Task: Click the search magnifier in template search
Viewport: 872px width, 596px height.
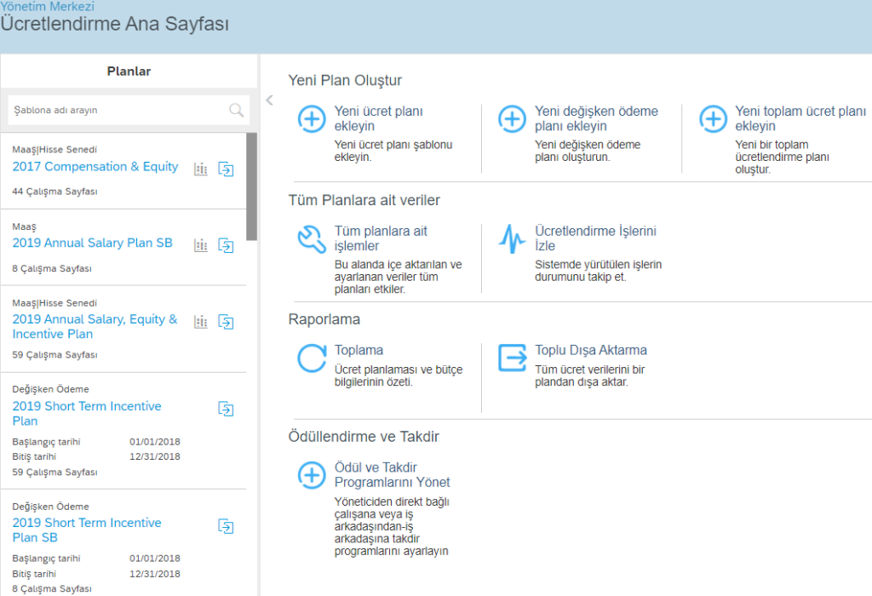Action: point(236,110)
